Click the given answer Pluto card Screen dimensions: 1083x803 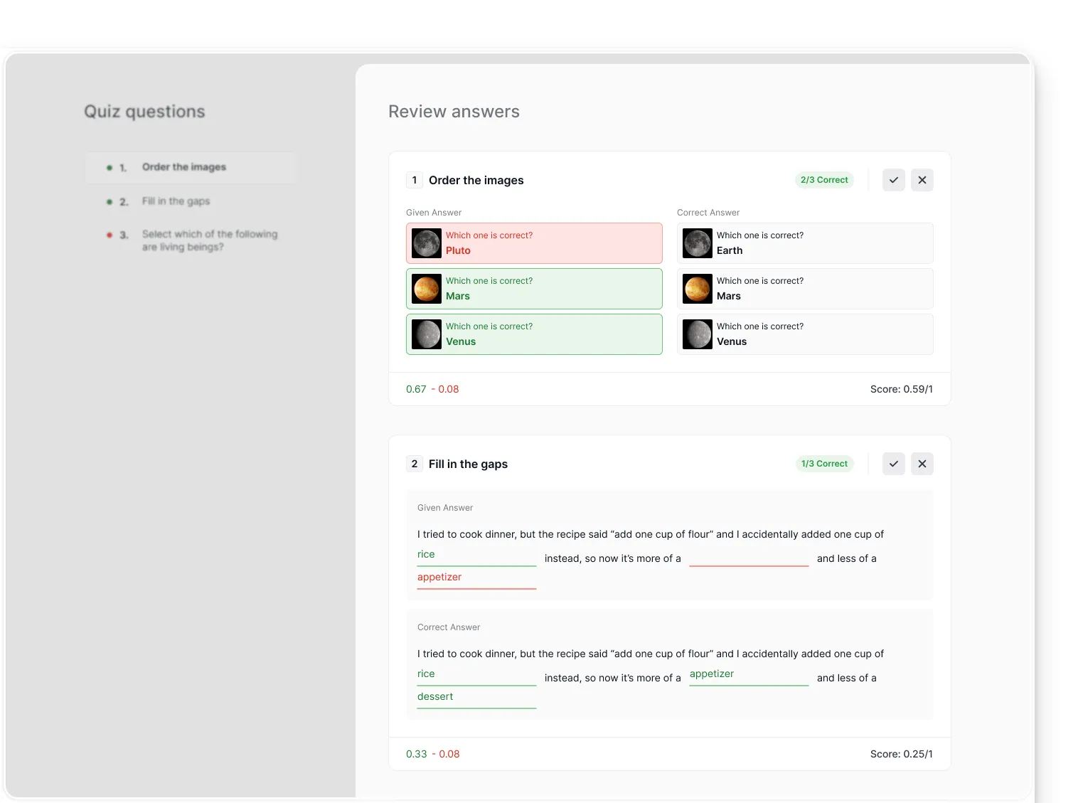pyautogui.click(x=534, y=243)
